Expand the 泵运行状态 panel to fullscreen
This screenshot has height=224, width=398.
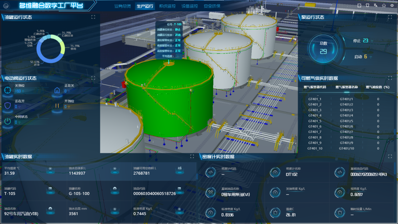click(x=390, y=17)
